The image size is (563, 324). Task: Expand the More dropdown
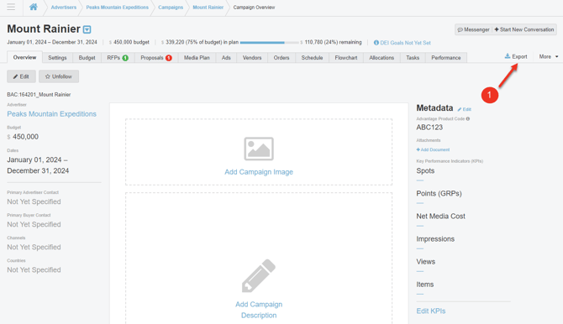coord(548,57)
